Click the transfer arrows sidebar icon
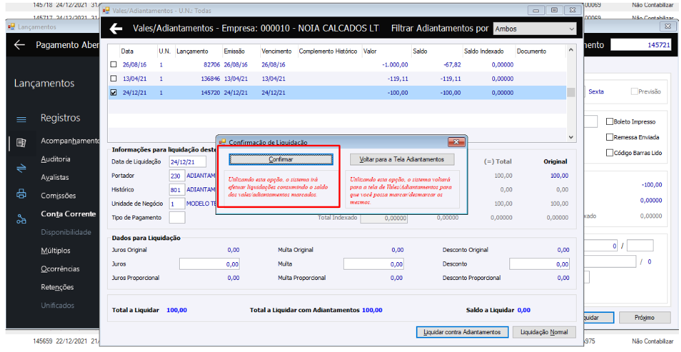The height and width of the screenshot is (352, 681). pyautogui.click(x=21, y=168)
